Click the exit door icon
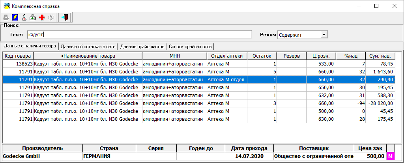This screenshot has height=163, width=404. (x=65, y=17)
